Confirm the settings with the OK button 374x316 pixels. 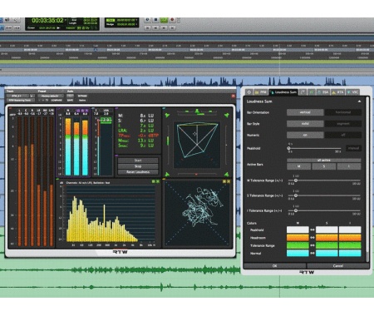[x=274, y=266]
